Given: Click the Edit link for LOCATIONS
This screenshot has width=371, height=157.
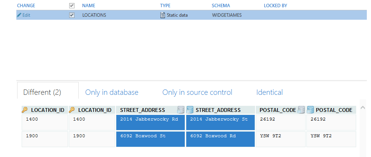Looking at the screenshot, I should coord(26,15).
